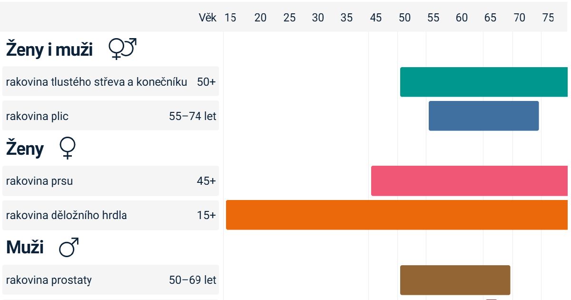Click age 15 on the axis header
The width and height of the screenshot is (571, 300).
pyautogui.click(x=230, y=18)
